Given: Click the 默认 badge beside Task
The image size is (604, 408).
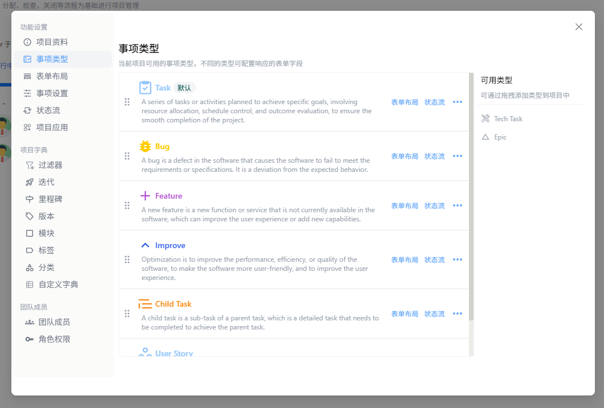Looking at the screenshot, I should [184, 88].
